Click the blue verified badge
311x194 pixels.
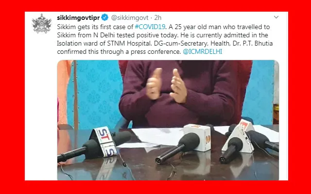point(105,17)
